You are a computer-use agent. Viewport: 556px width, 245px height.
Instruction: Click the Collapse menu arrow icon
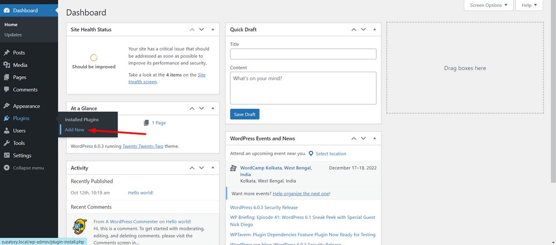pyautogui.click(x=7, y=168)
